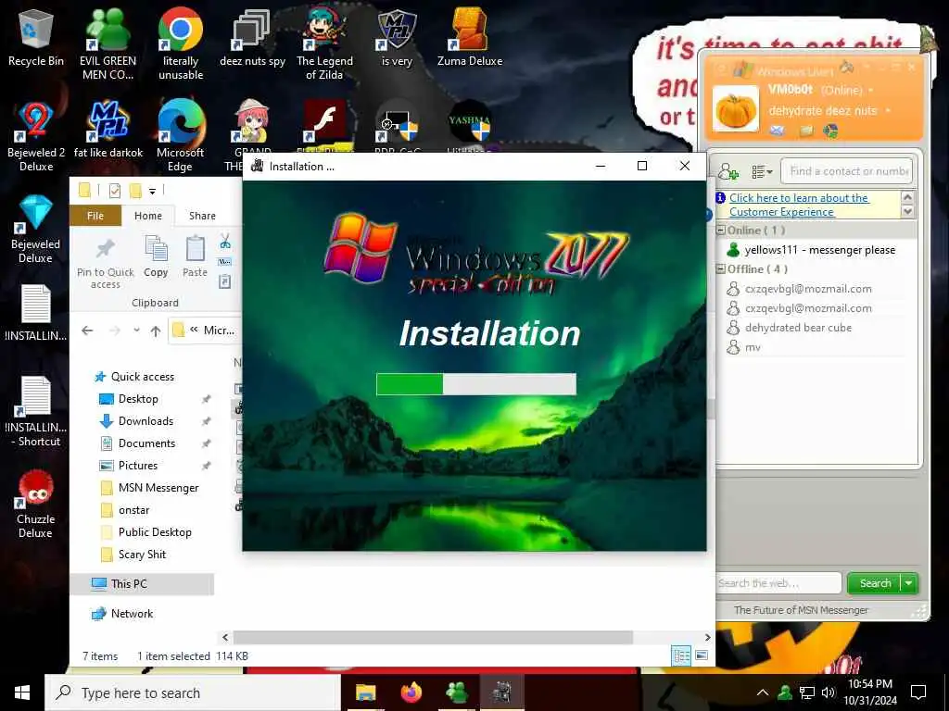Click the Add a contact icon in Messenger
Image resolution: width=949 pixels, height=711 pixels.
click(728, 172)
